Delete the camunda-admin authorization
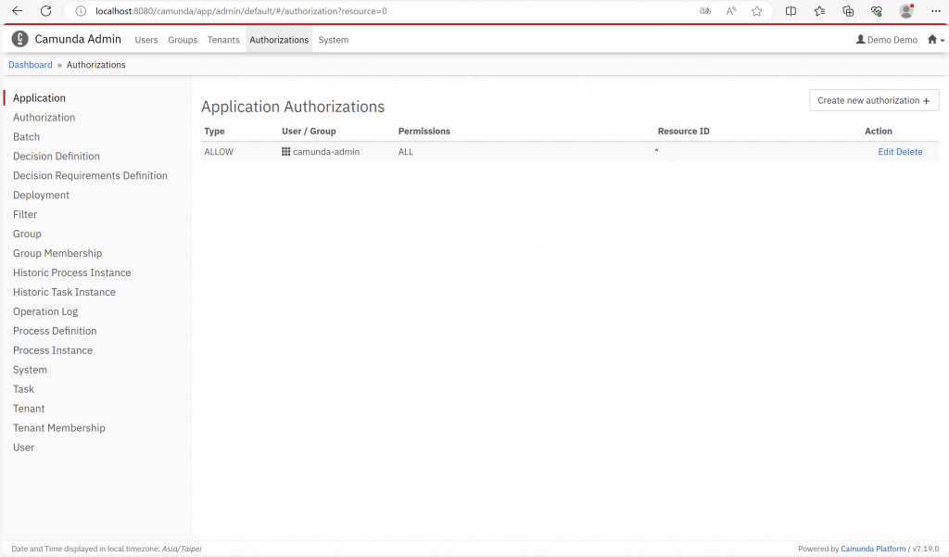This screenshot has height=557, width=949. [909, 152]
